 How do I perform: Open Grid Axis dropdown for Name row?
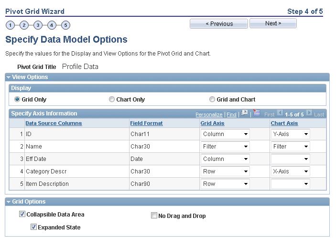225,147
